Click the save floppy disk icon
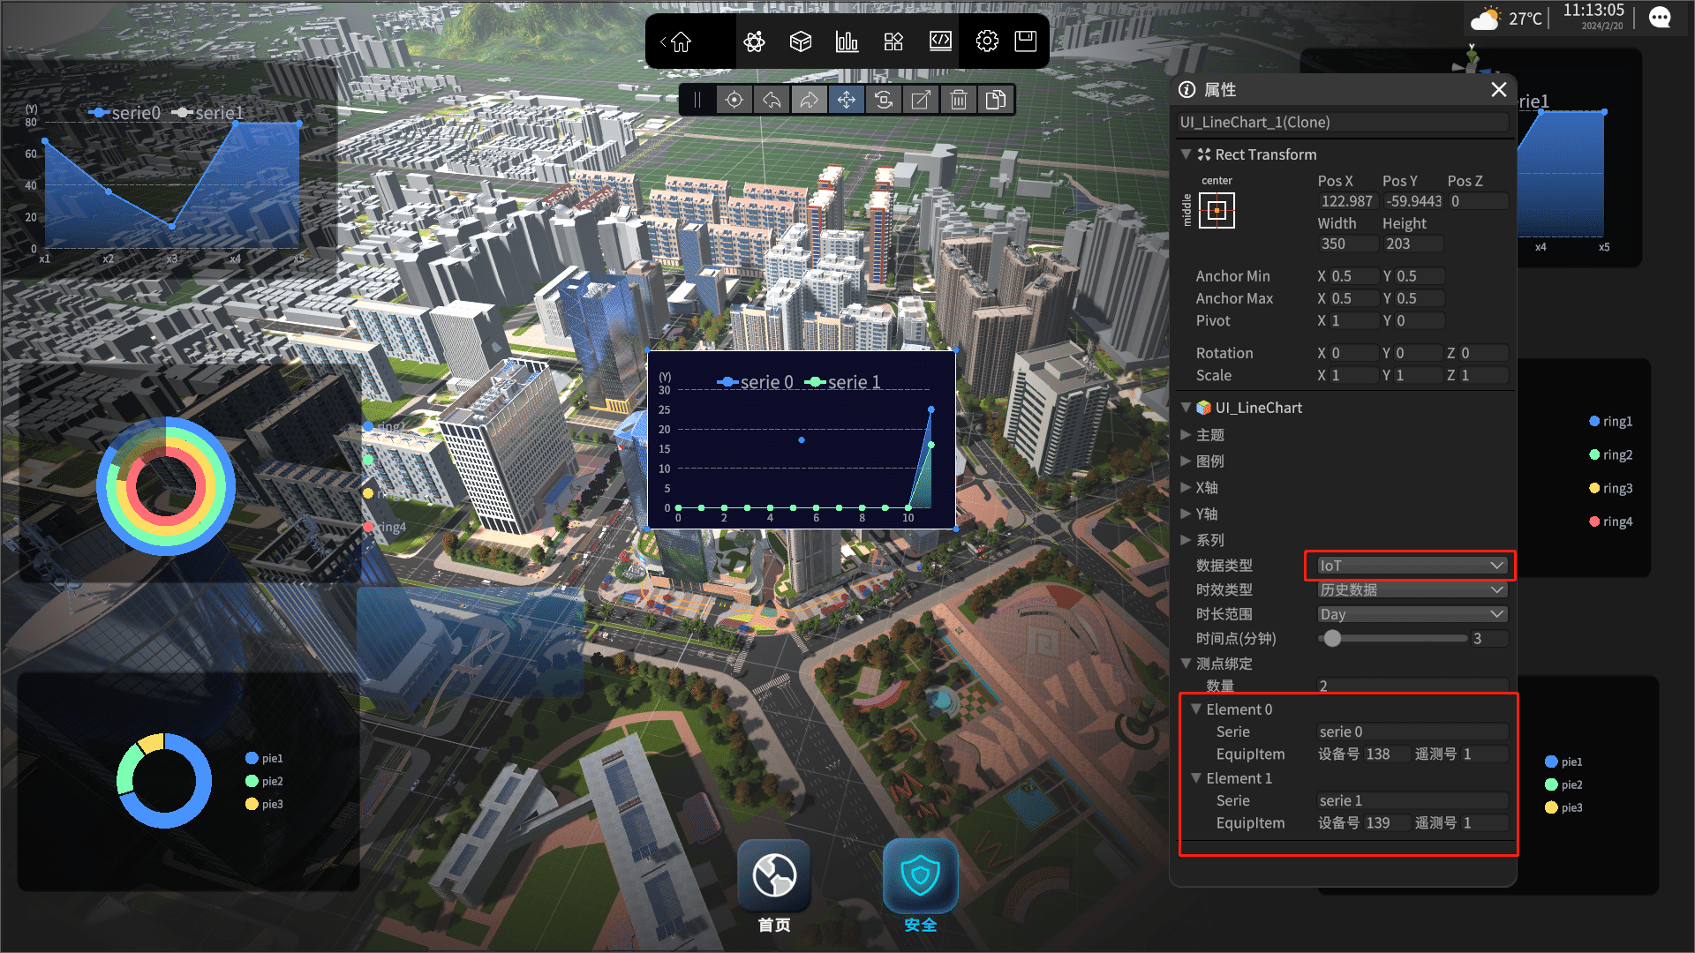Viewport: 1695px width, 953px height. click(x=1025, y=41)
